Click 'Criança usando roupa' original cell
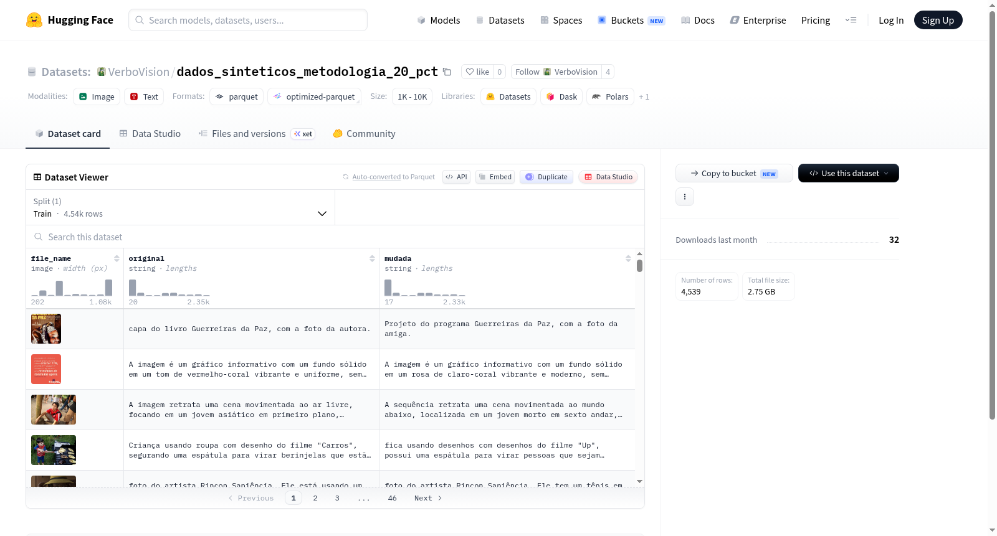Viewport: 997px width, 536px height. pos(251,450)
